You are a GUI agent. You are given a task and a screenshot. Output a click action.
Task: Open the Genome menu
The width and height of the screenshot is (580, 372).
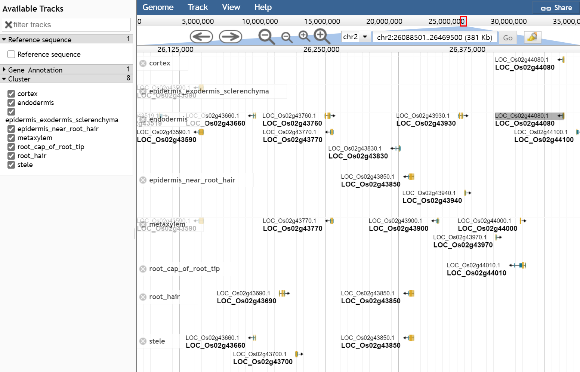pyautogui.click(x=158, y=7)
